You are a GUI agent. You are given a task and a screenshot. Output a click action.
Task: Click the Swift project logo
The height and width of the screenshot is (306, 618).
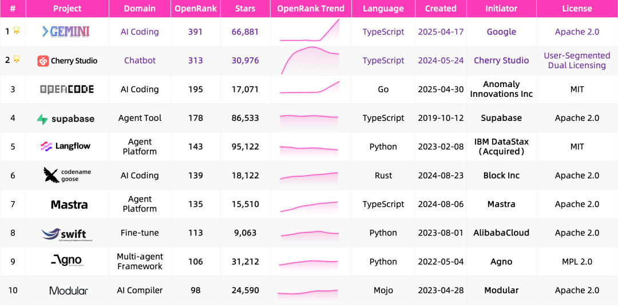tap(66, 234)
